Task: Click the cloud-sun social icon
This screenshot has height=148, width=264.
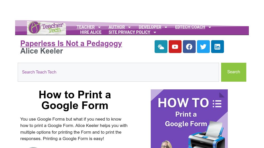Action: (x=161, y=47)
